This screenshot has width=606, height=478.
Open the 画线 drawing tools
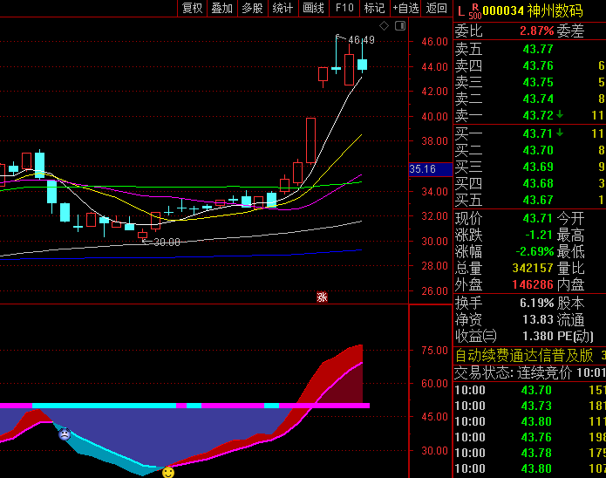tap(313, 9)
